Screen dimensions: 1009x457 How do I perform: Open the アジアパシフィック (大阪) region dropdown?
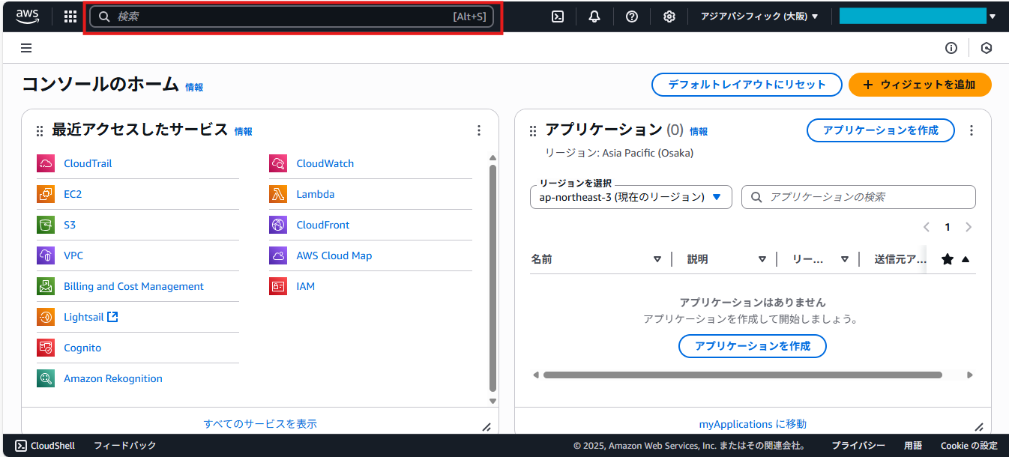[x=759, y=16]
